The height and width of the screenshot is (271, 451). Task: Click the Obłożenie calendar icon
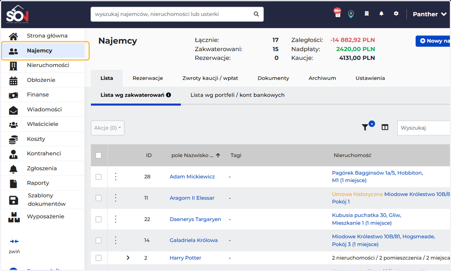[13, 80]
